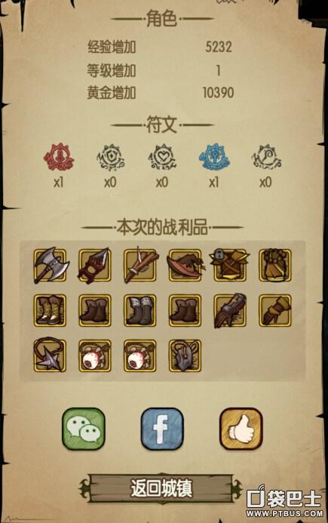The width and height of the screenshot is (328, 523).
Task: Tap the thumbs-up like button
Action: 241,429
